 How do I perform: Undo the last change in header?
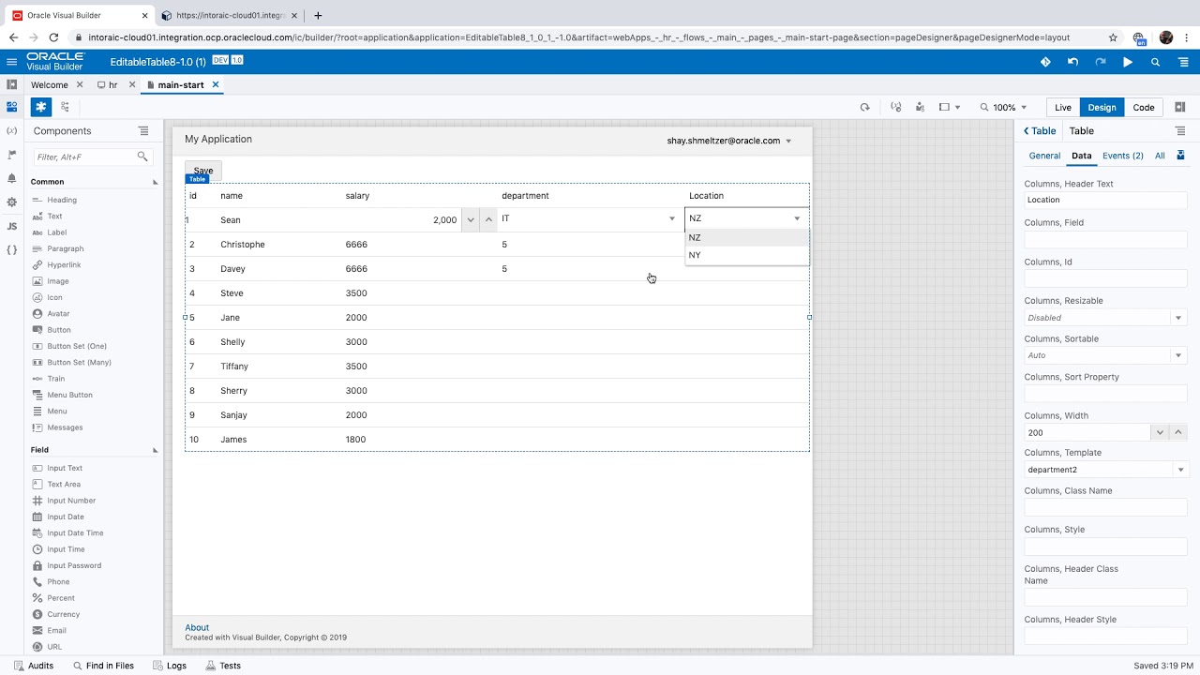1072,62
